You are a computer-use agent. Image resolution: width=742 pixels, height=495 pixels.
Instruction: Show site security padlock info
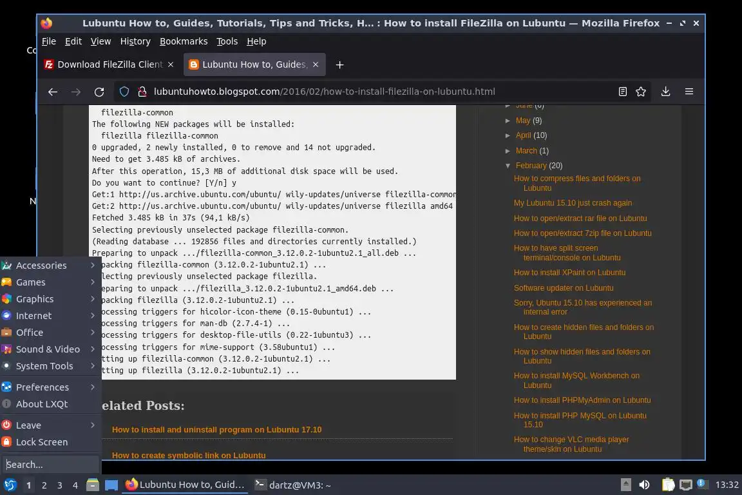tap(142, 92)
